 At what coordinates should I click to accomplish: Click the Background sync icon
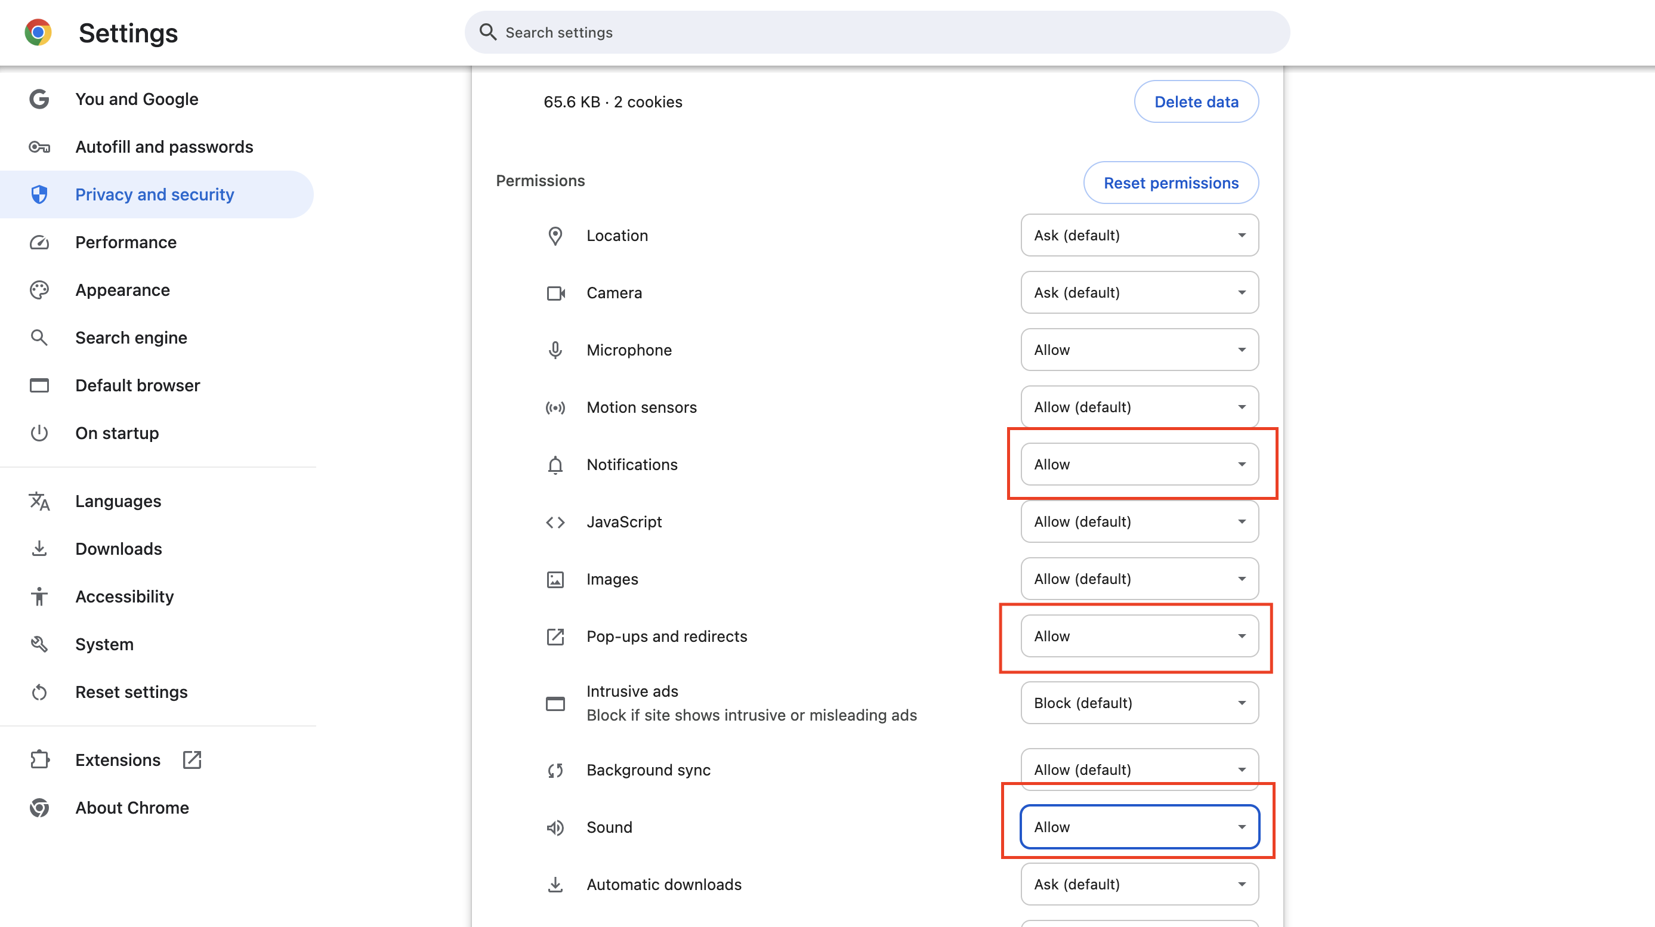(555, 770)
